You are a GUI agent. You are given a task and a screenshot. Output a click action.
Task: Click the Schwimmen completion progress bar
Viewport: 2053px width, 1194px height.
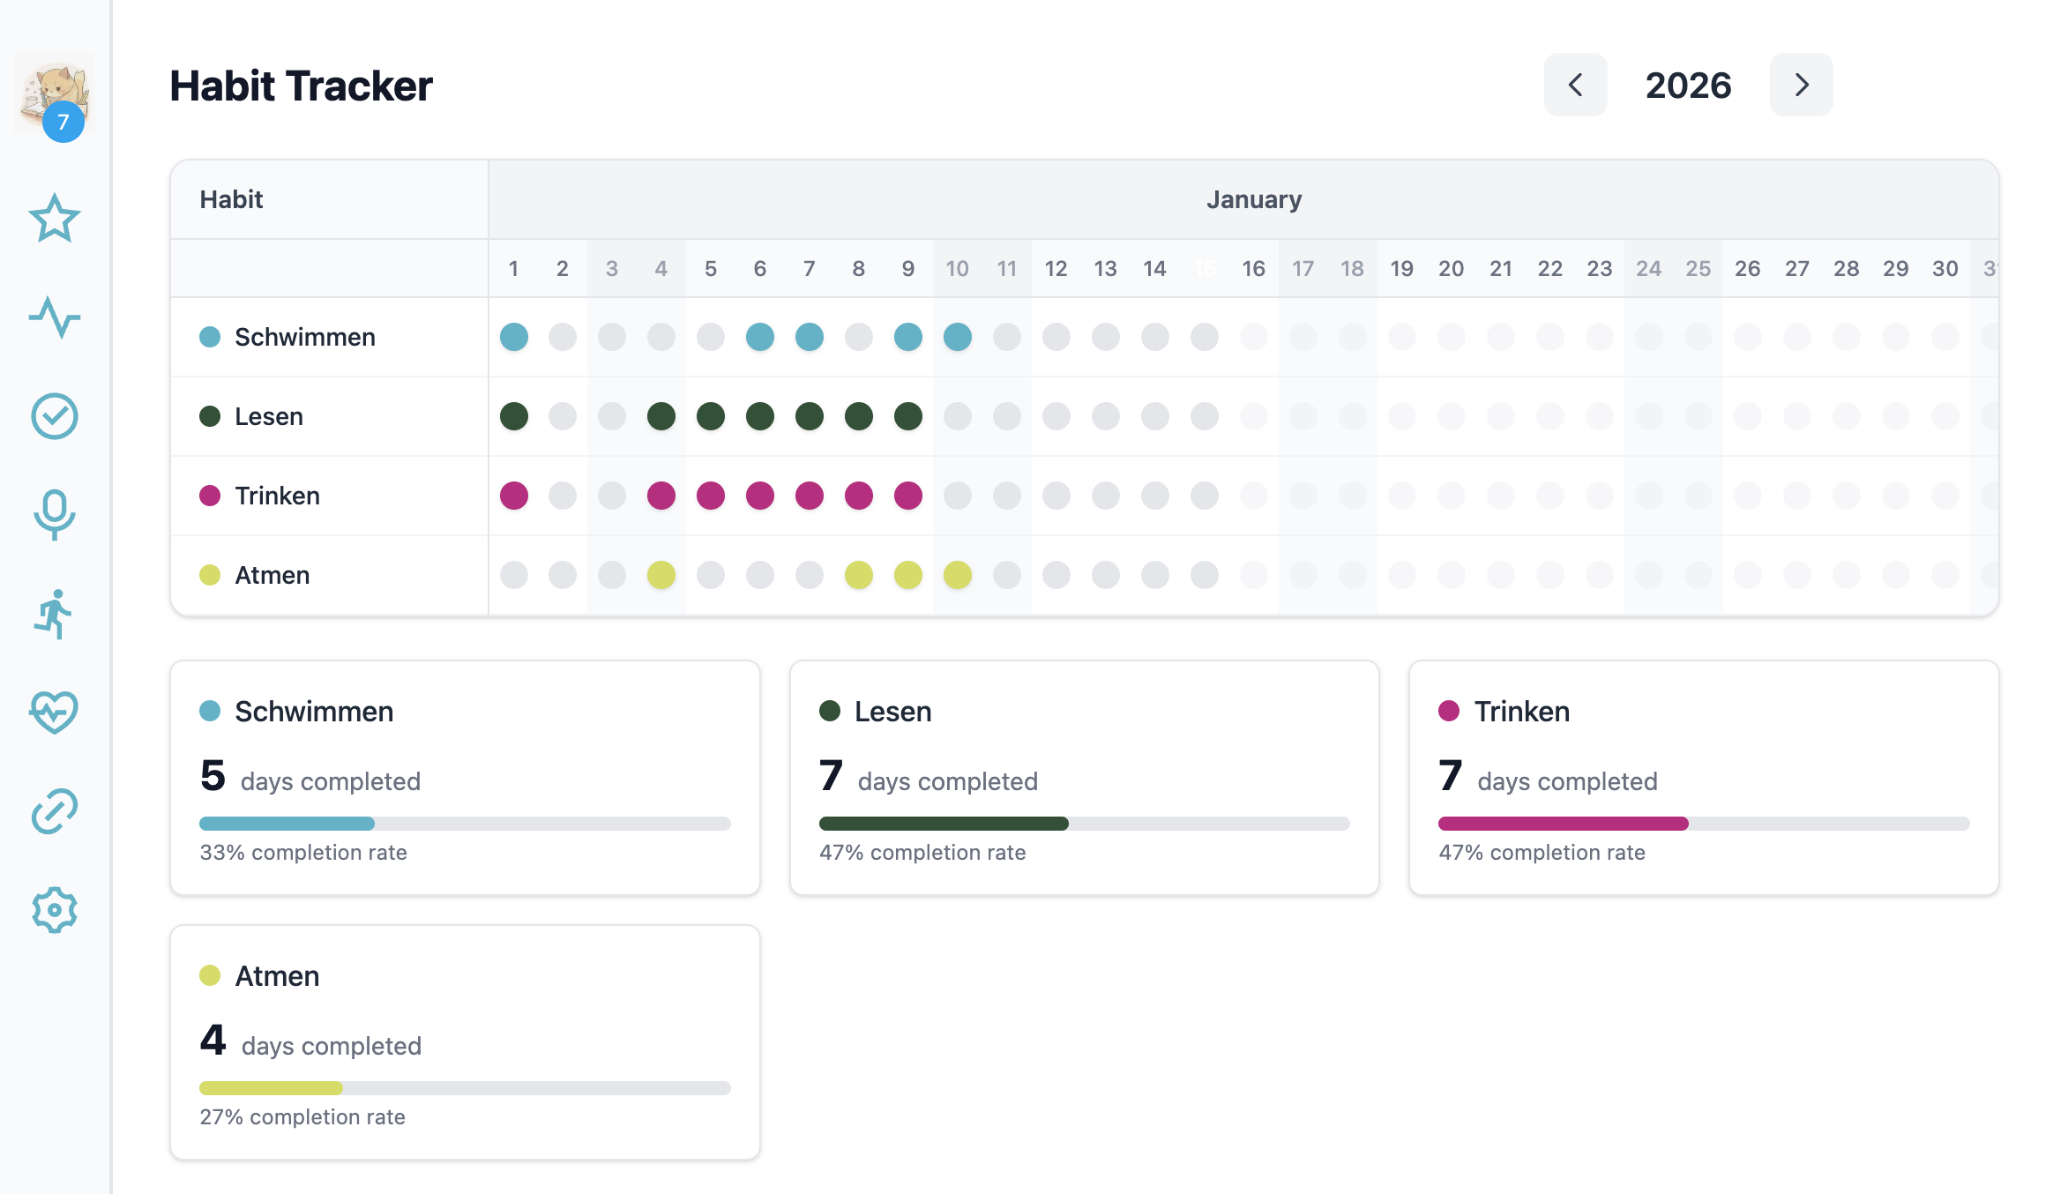click(x=465, y=824)
